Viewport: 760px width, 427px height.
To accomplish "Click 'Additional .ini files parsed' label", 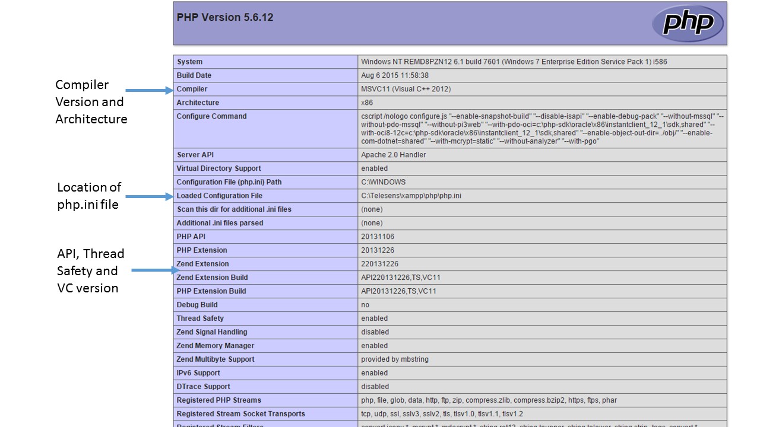I will [x=220, y=223].
